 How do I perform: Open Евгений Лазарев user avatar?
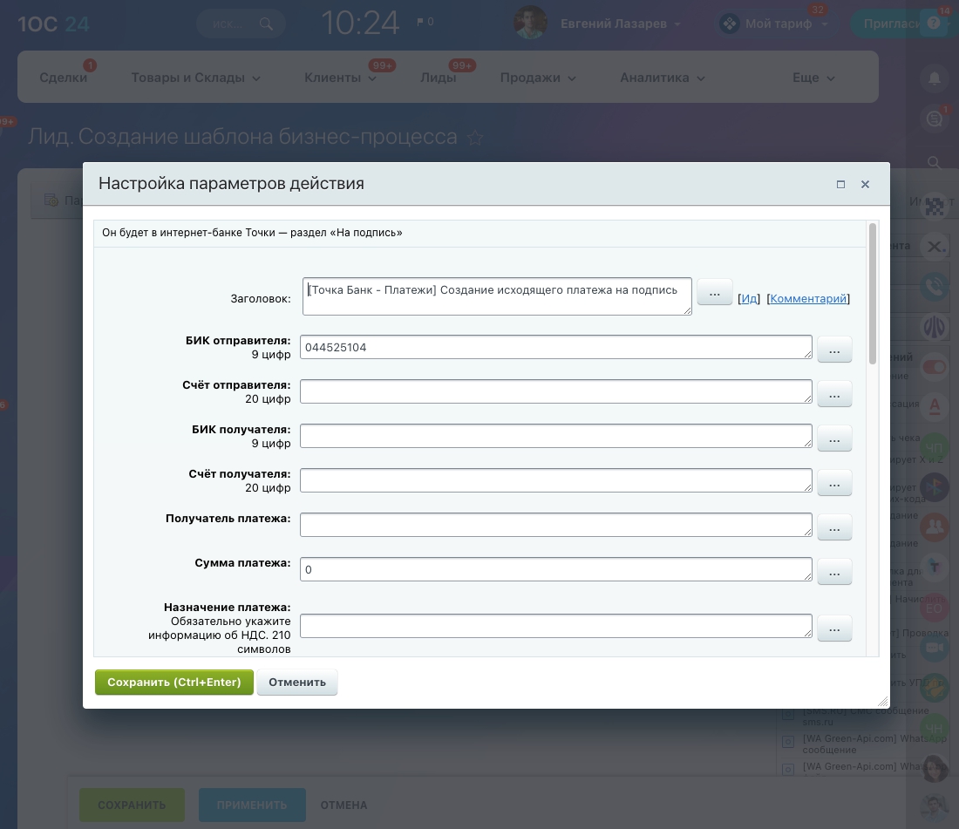click(x=531, y=24)
